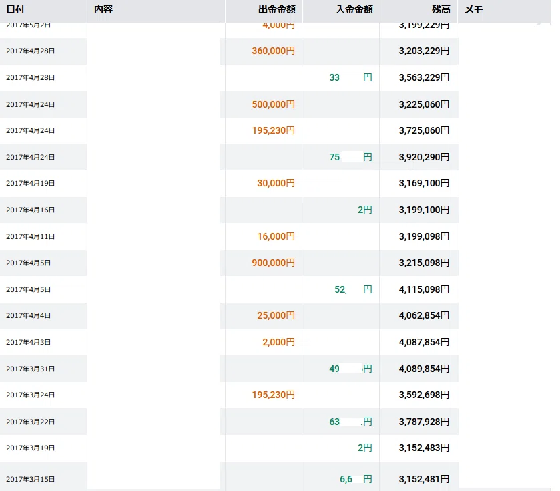Select the balance 3,152,483円
The image size is (560, 491).
pos(424,448)
